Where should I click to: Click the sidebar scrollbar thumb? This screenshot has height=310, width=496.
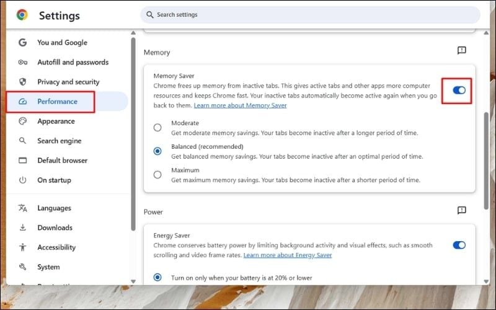[x=133, y=134]
